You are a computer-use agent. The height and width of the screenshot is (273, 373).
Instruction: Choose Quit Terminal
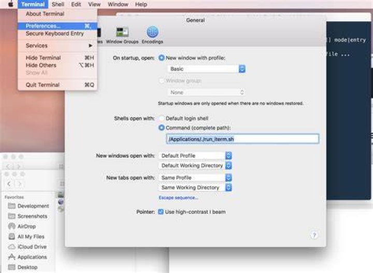coord(58,85)
